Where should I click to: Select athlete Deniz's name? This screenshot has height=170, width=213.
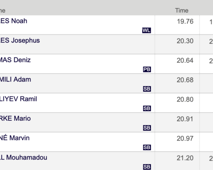click(15, 60)
